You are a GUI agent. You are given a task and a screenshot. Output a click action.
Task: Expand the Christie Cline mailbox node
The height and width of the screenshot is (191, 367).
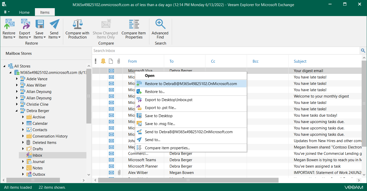(17, 104)
